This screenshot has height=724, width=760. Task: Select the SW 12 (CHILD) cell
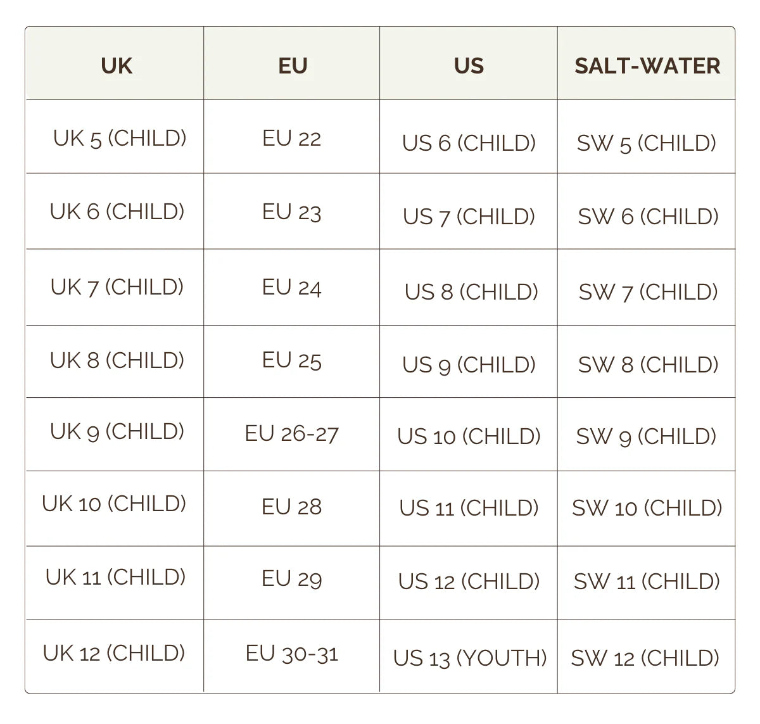click(x=645, y=658)
